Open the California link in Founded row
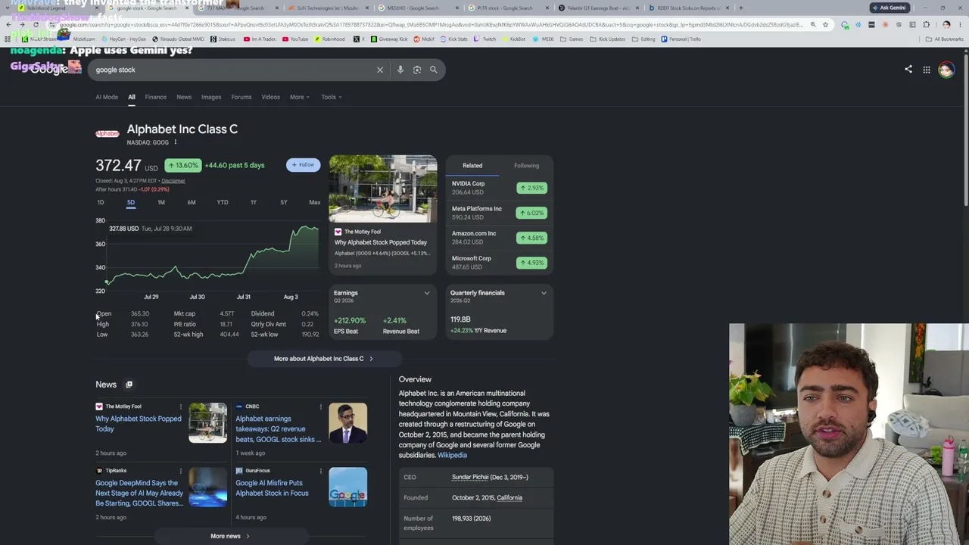 click(x=509, y=497)
